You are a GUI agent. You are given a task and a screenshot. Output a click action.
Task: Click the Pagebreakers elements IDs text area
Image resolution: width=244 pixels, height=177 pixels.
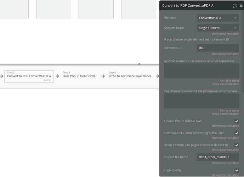(202, 101)
